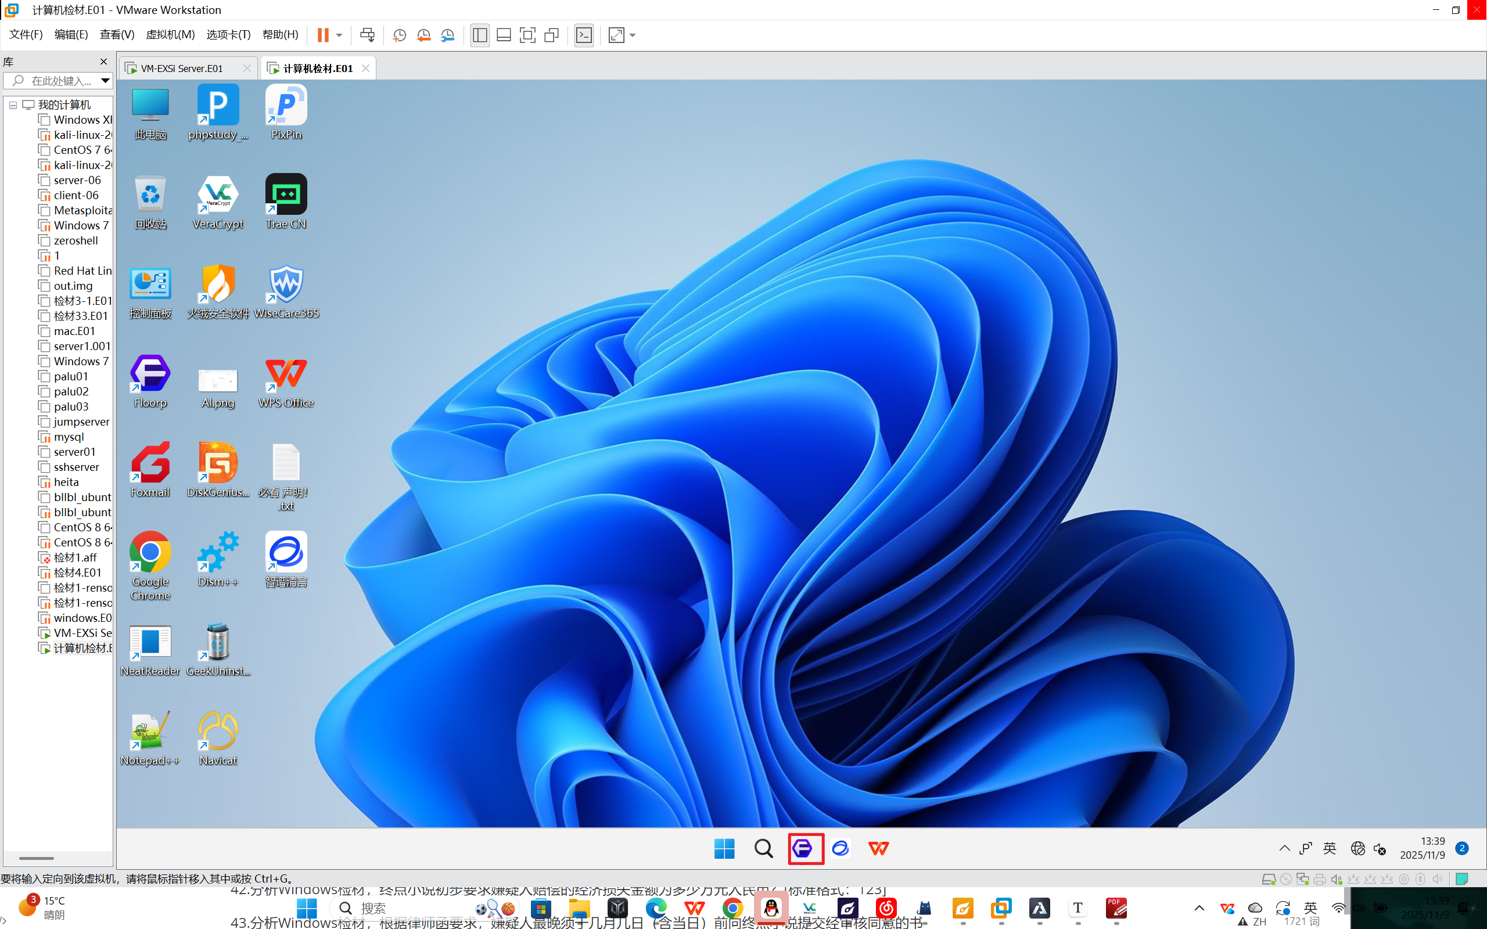Enter full screen mode toolbar icon
This screenshot has width=1487, height=929.
pyautogui.click(x=527, y=35)
